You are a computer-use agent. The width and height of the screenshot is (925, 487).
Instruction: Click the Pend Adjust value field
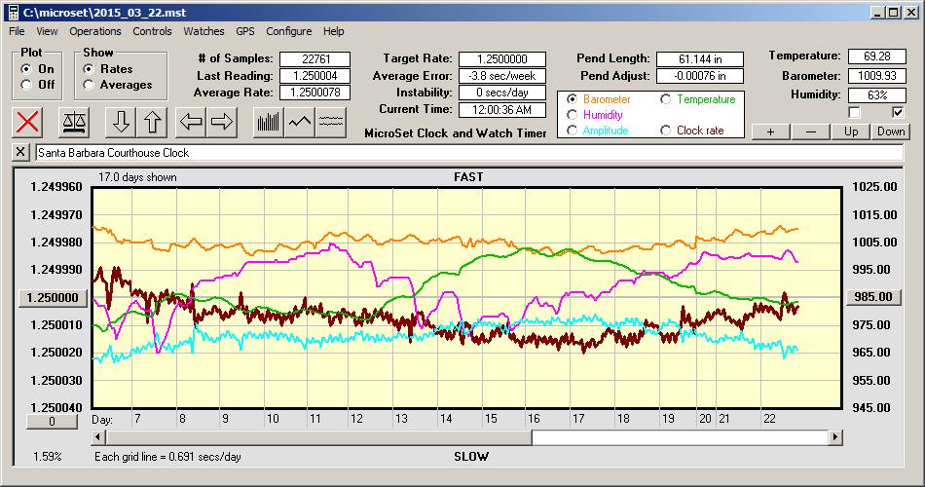click(x=700, y=76)
